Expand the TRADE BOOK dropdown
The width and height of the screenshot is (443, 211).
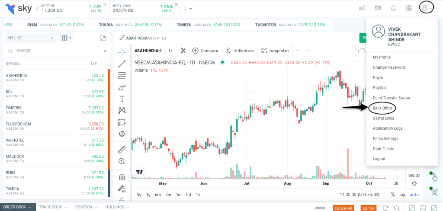click(66, 207)
